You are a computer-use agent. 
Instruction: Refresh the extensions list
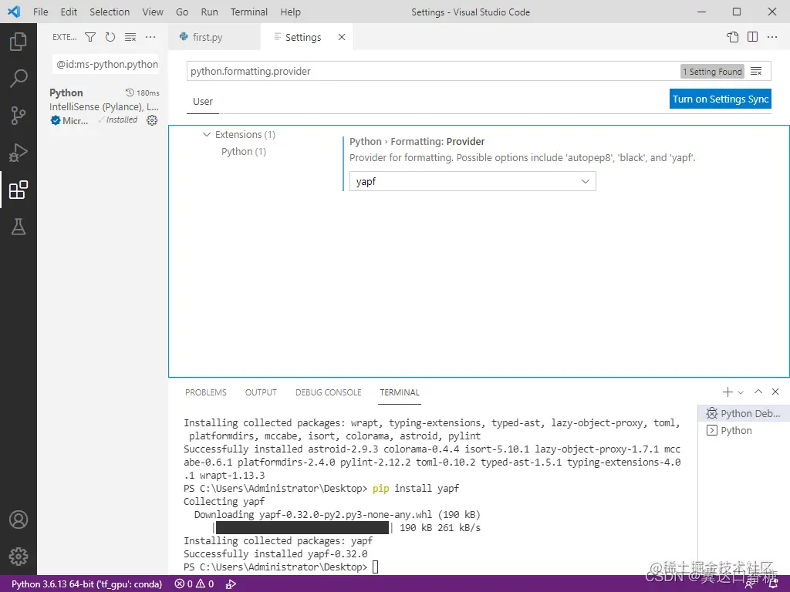pos(110,37)
